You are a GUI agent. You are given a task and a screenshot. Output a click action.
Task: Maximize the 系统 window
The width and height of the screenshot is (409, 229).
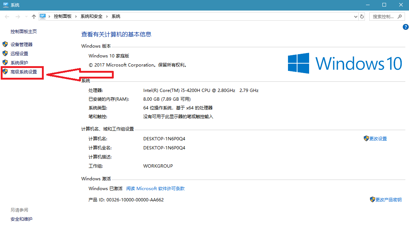coord(384,5)
